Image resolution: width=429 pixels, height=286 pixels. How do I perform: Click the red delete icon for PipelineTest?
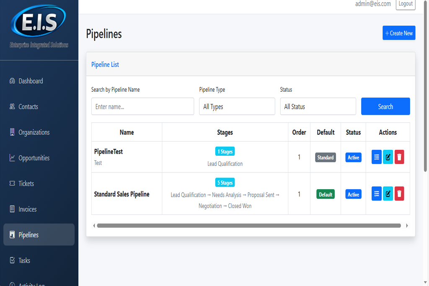click(x=399, y=157)
